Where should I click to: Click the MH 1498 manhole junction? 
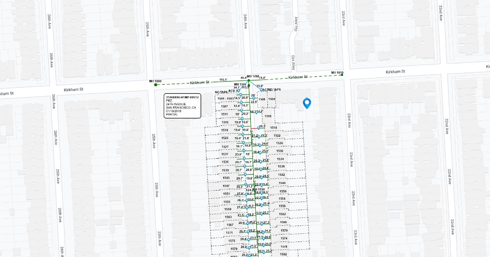coord(249,80)
